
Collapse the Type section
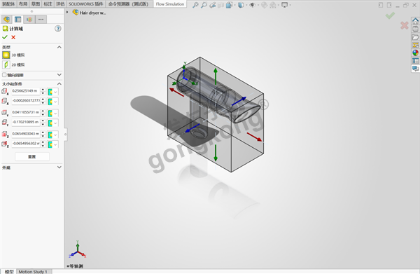click(x=59, y=47)
